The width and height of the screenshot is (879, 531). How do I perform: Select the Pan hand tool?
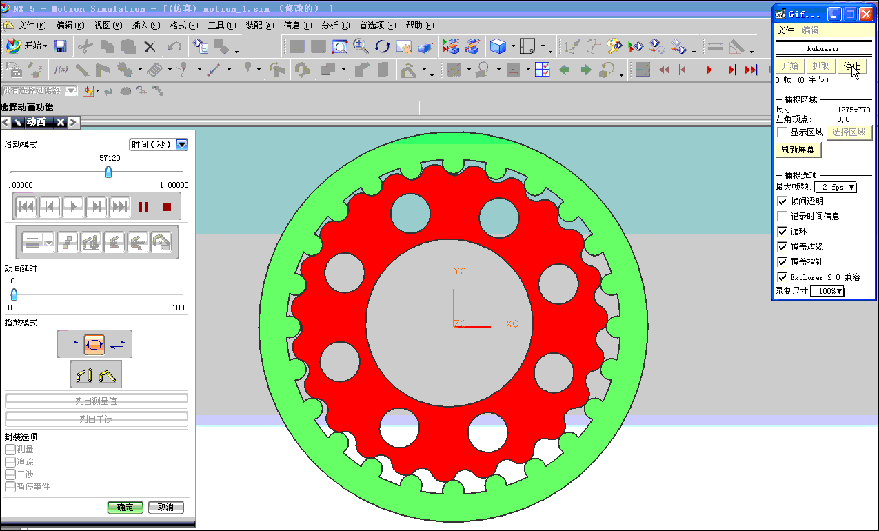[x=404, y=46]
